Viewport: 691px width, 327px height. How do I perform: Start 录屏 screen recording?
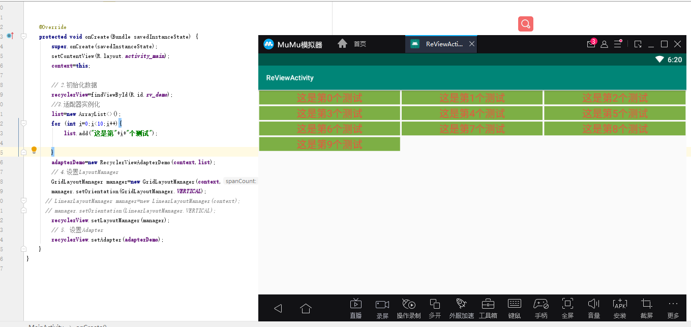tap(382, 308)
